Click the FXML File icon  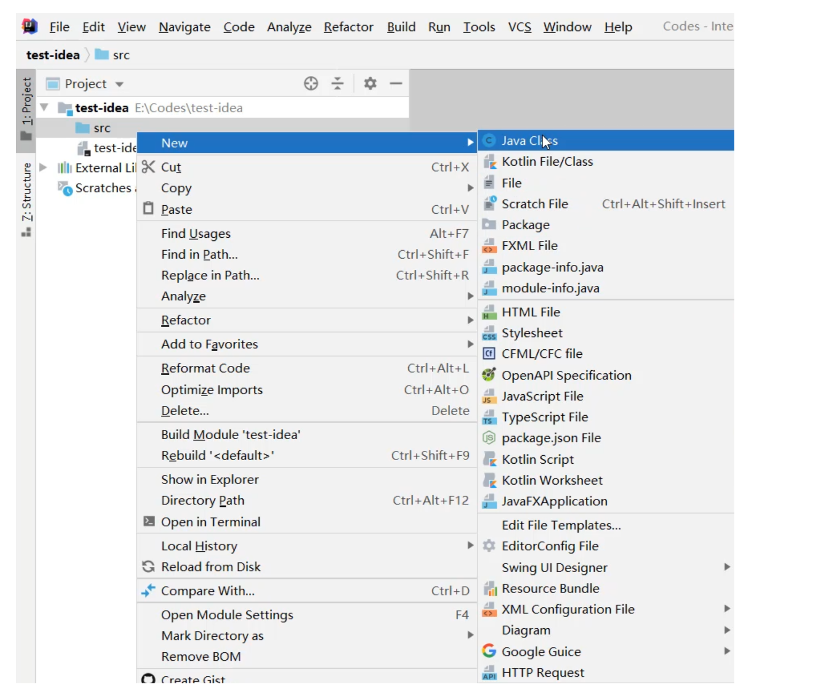(489, 246)
